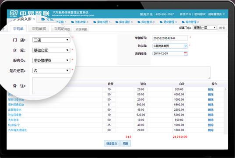This screenshot has width=235, height=158.
Task: Open the 微信平台 link
Action: pos(185,14)
